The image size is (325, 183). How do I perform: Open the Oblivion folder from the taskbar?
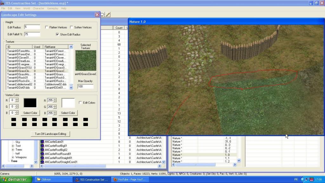pyautogui.click(x=53, y=180)
